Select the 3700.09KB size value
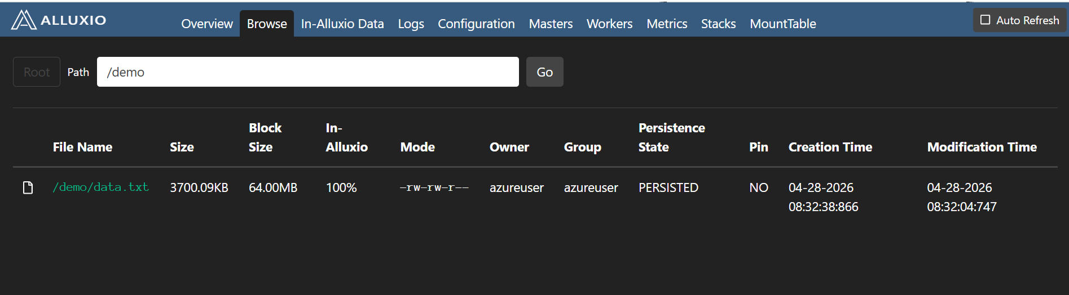Screen dimensions: 1069x295 click(x=199, y=187)
